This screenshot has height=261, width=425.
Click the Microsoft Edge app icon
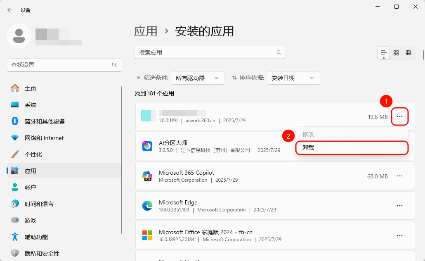point(147,206)
